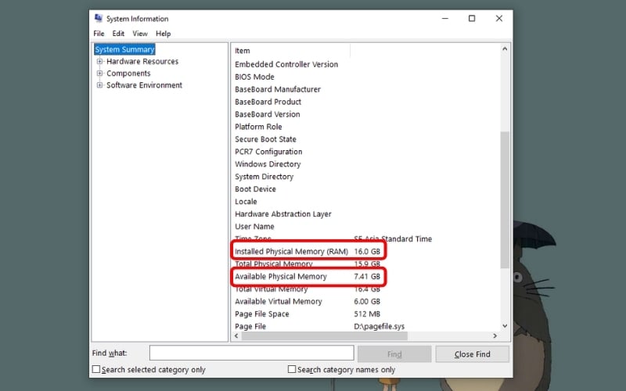Click the 512 MB value

367,314
